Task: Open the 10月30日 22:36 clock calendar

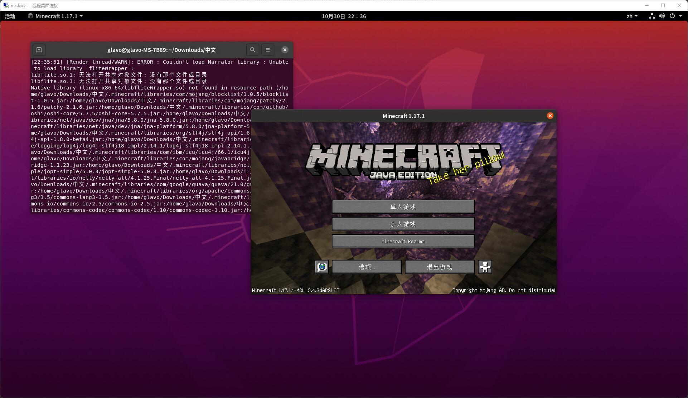Action: coord(344,16)
